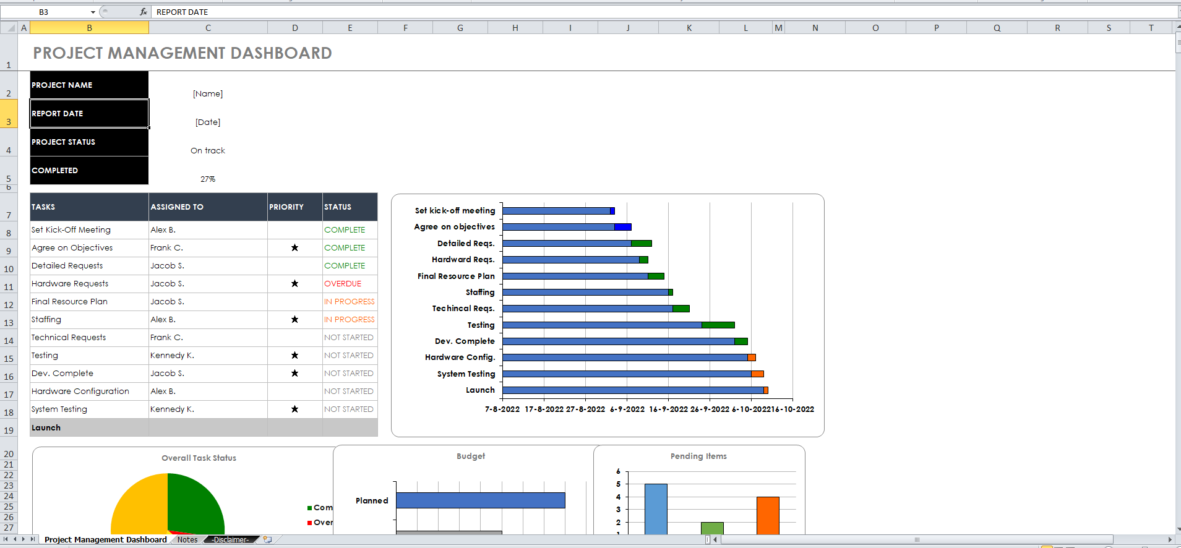Click the horizontal scrollbar right arrow
Screen dimensions: 1181x548
(x=1170, y=539)
